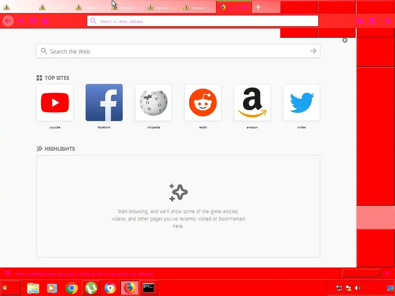The width and height of the screenshot is (395, 296).
Task: Open a new tab with plus button
Action: (258, 7)
